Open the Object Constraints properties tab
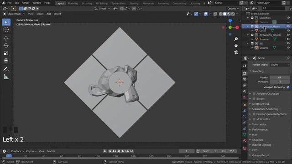 click(x=245, y=128)
